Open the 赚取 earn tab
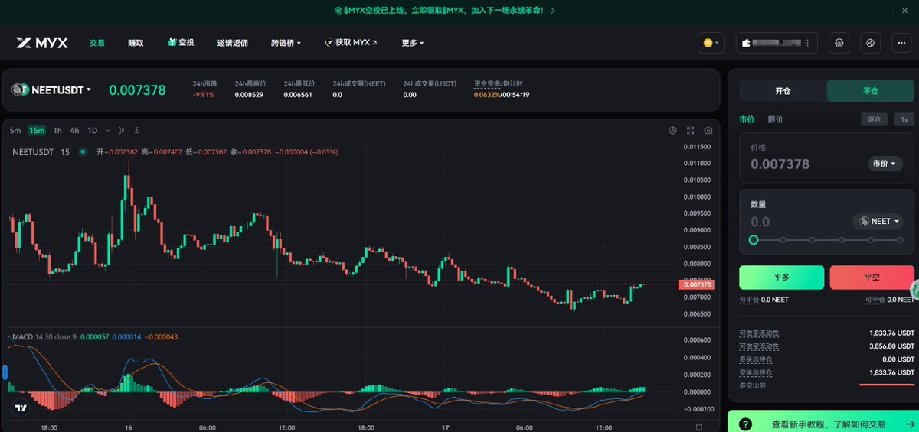Image resolution: width=919 pixels, height=432 pixels. click(136, 43)
